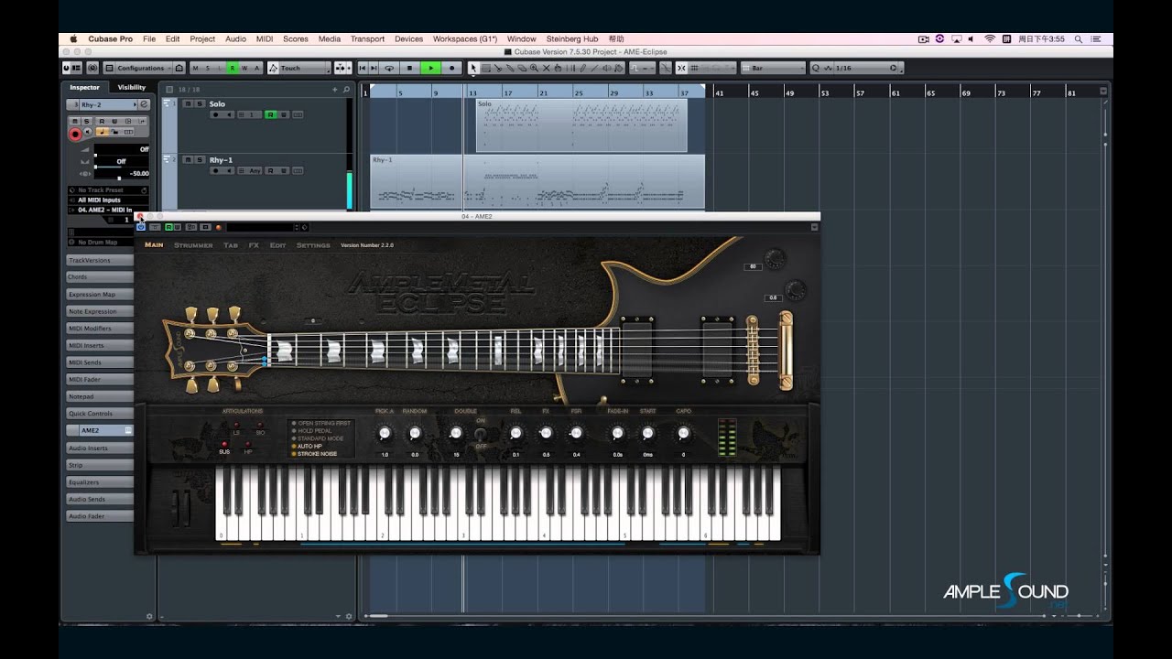1172x659 pixels.
Task: Click the red Record Enable button in the Inspector
Action: point(75,134)
